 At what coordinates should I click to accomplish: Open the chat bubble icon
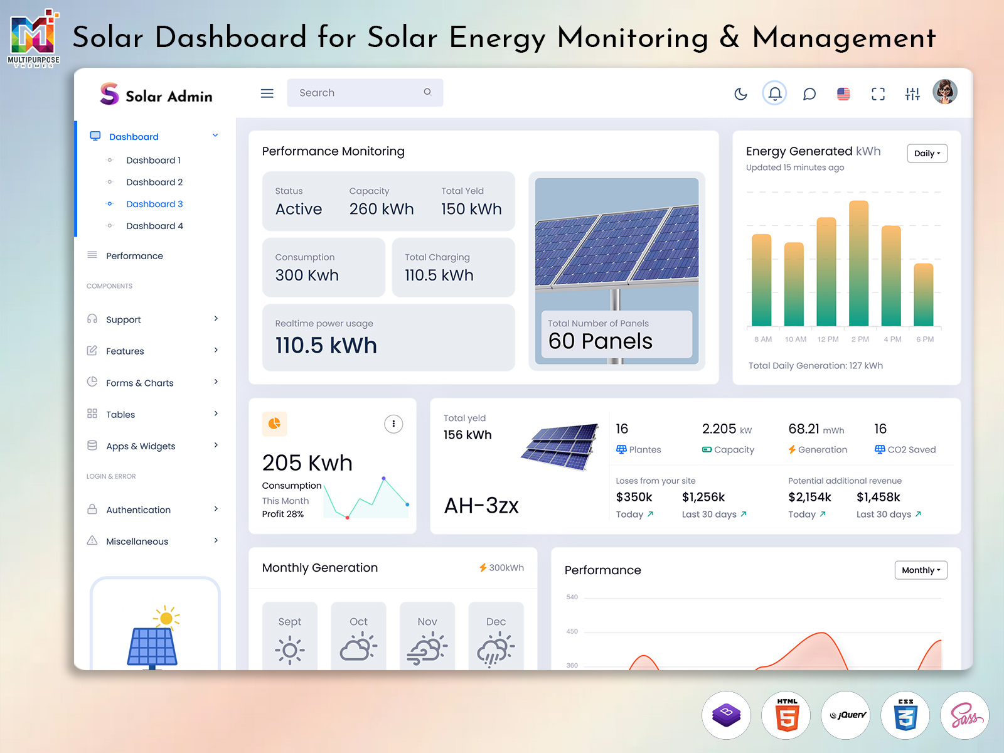tap(809, 94)
